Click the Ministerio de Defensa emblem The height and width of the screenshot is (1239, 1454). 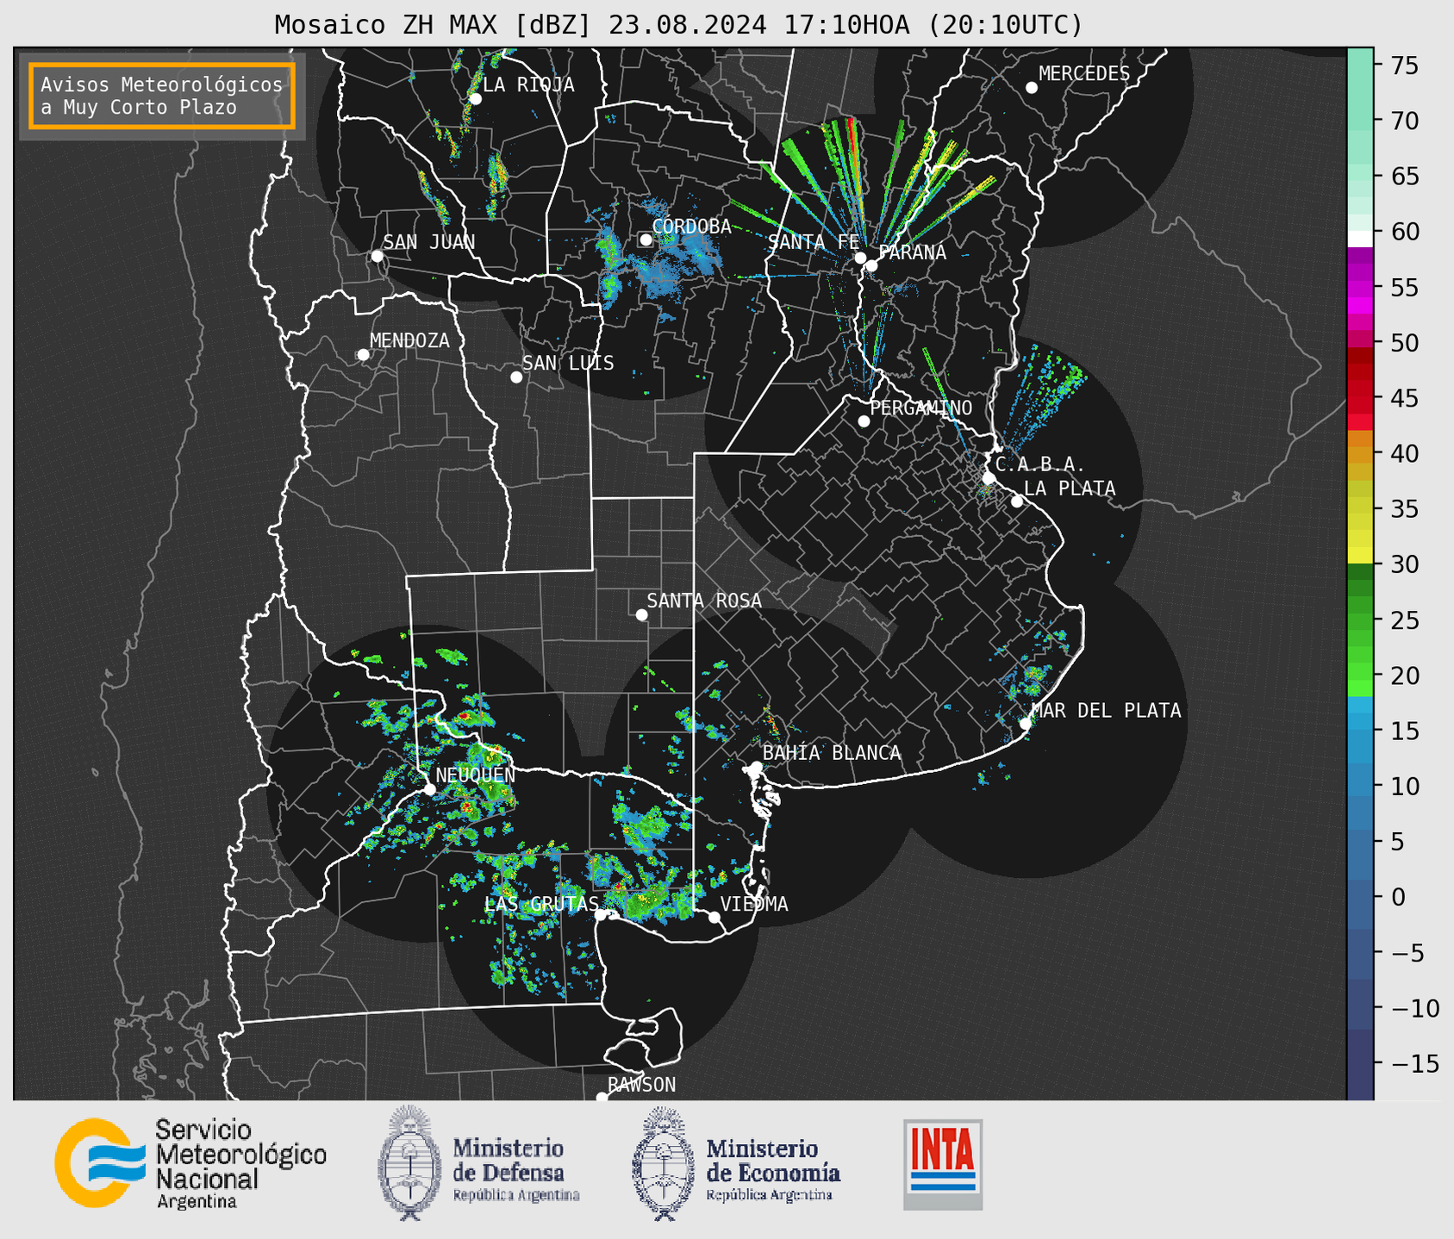pyautogui.click(x=410, y=1163)
